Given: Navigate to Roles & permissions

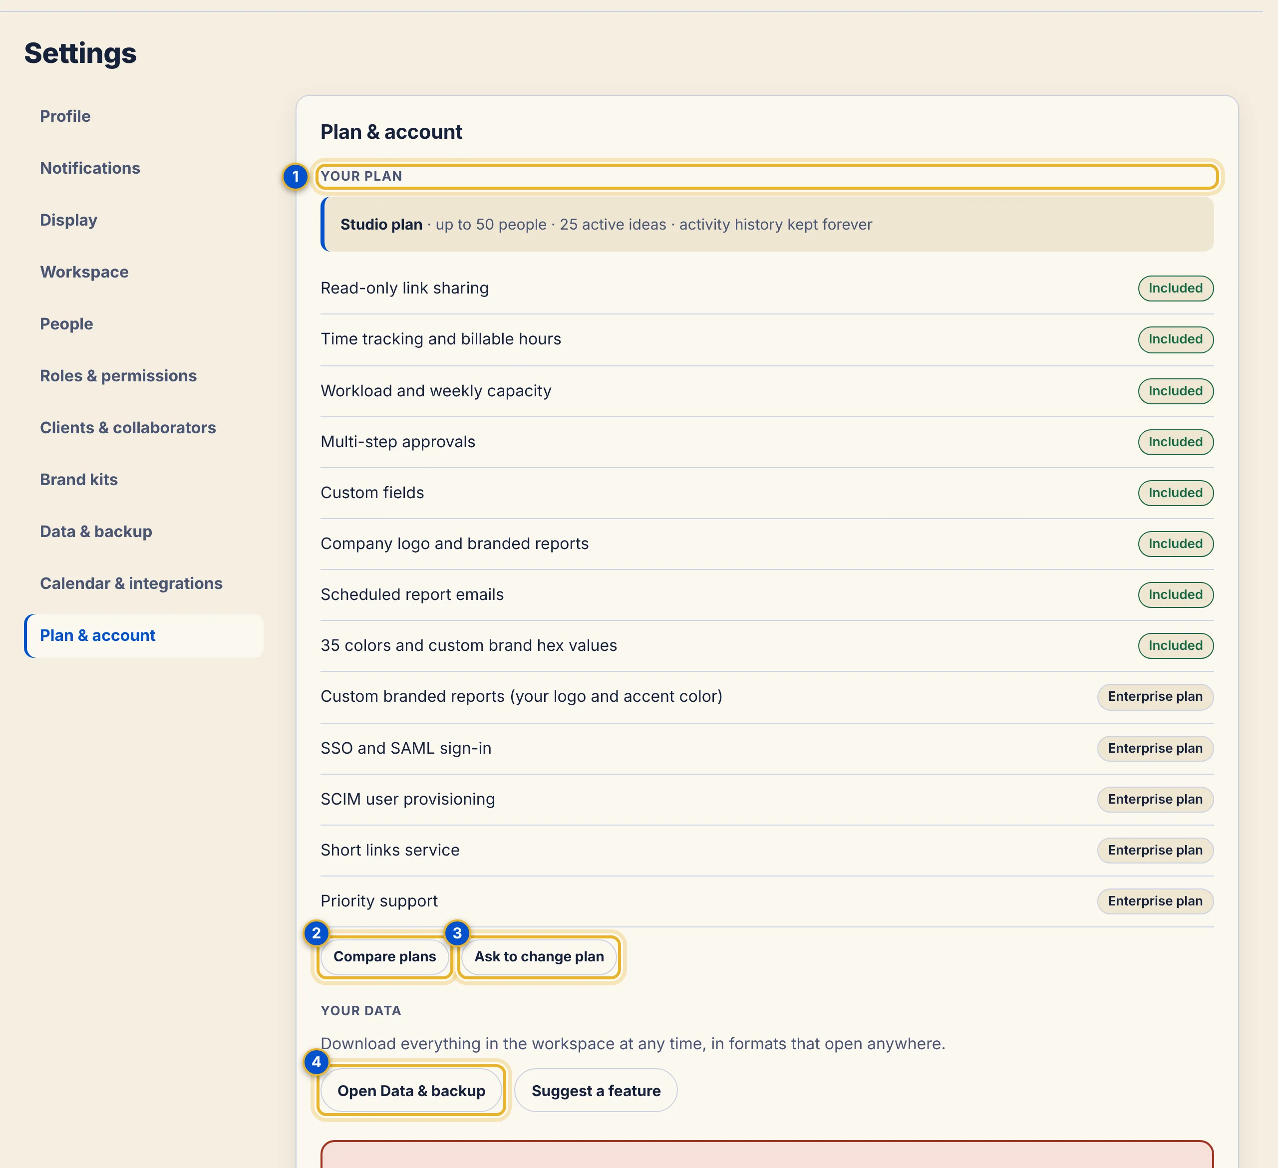Looking at the screenshot, I should click(x=118, y=376).
